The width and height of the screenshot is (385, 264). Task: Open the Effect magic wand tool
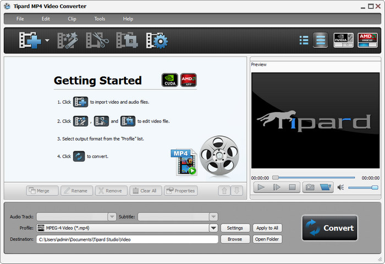tap(68, 41)
